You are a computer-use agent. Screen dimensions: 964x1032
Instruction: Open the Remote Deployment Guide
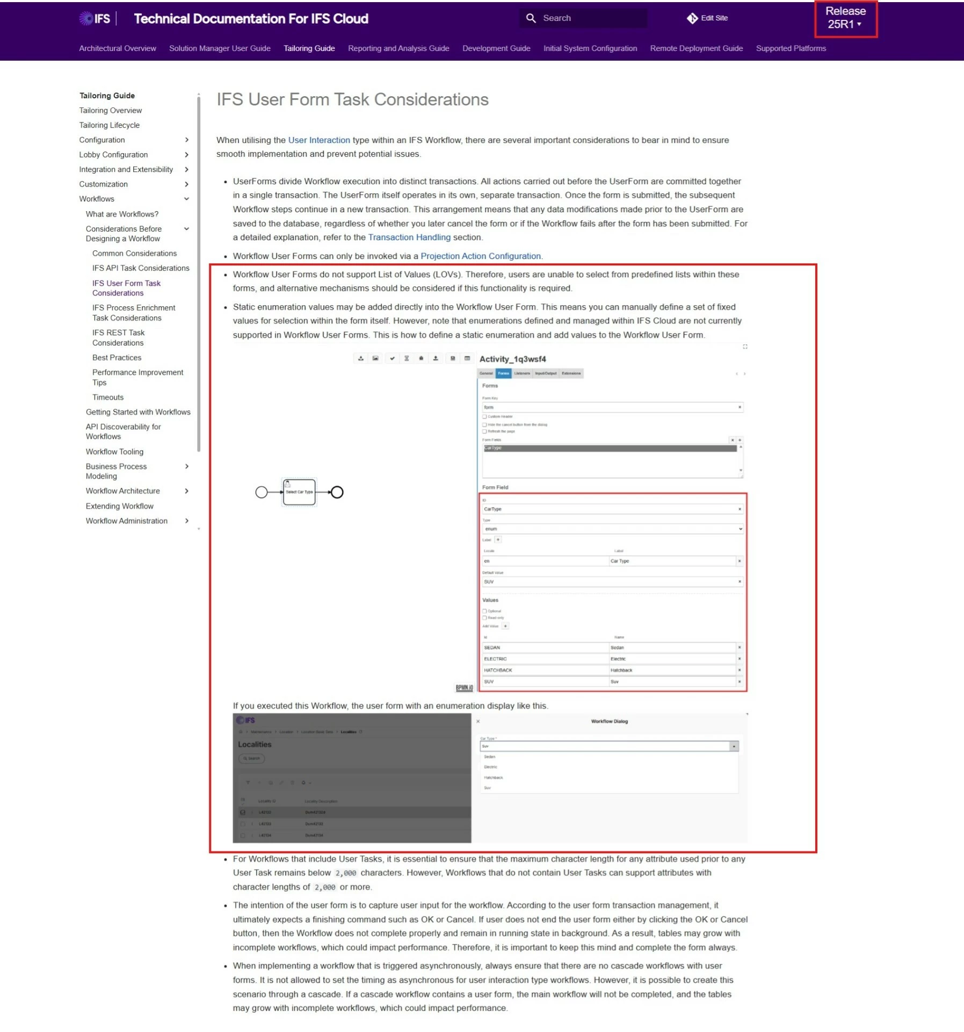(697, 48)
